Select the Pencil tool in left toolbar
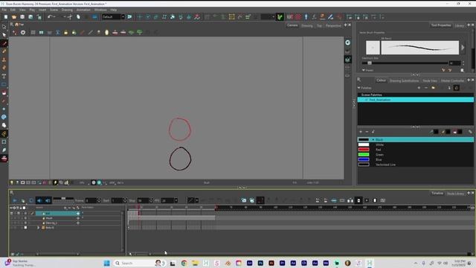This screenshot has height=268, width=476. point(4,51)
